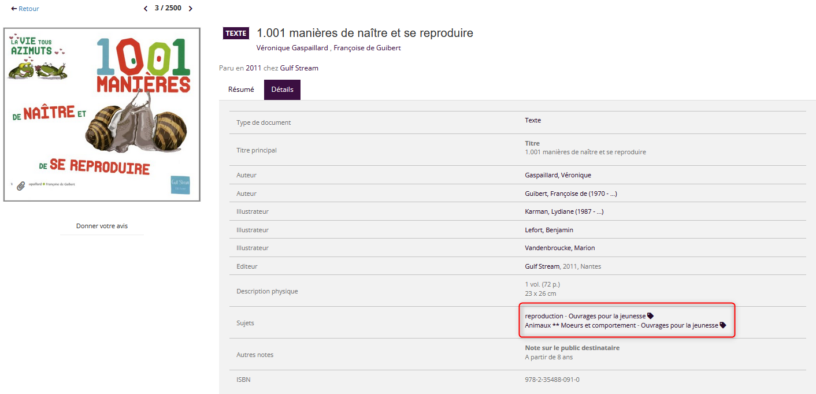Open illustrator Karman, Lydiane link
The width and height of the screenshot is (816, 394).
563,211
